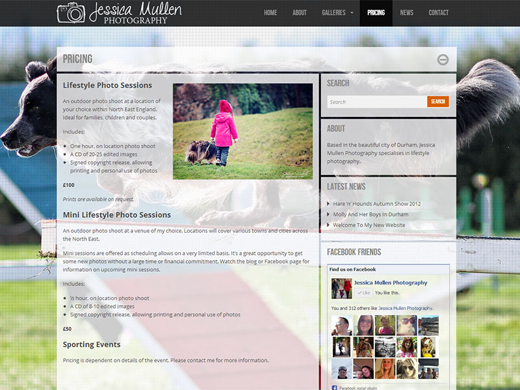Click the arrow icon beside Molly And Her Boys In Durham
Screen dimensions: 520x390
328,214
